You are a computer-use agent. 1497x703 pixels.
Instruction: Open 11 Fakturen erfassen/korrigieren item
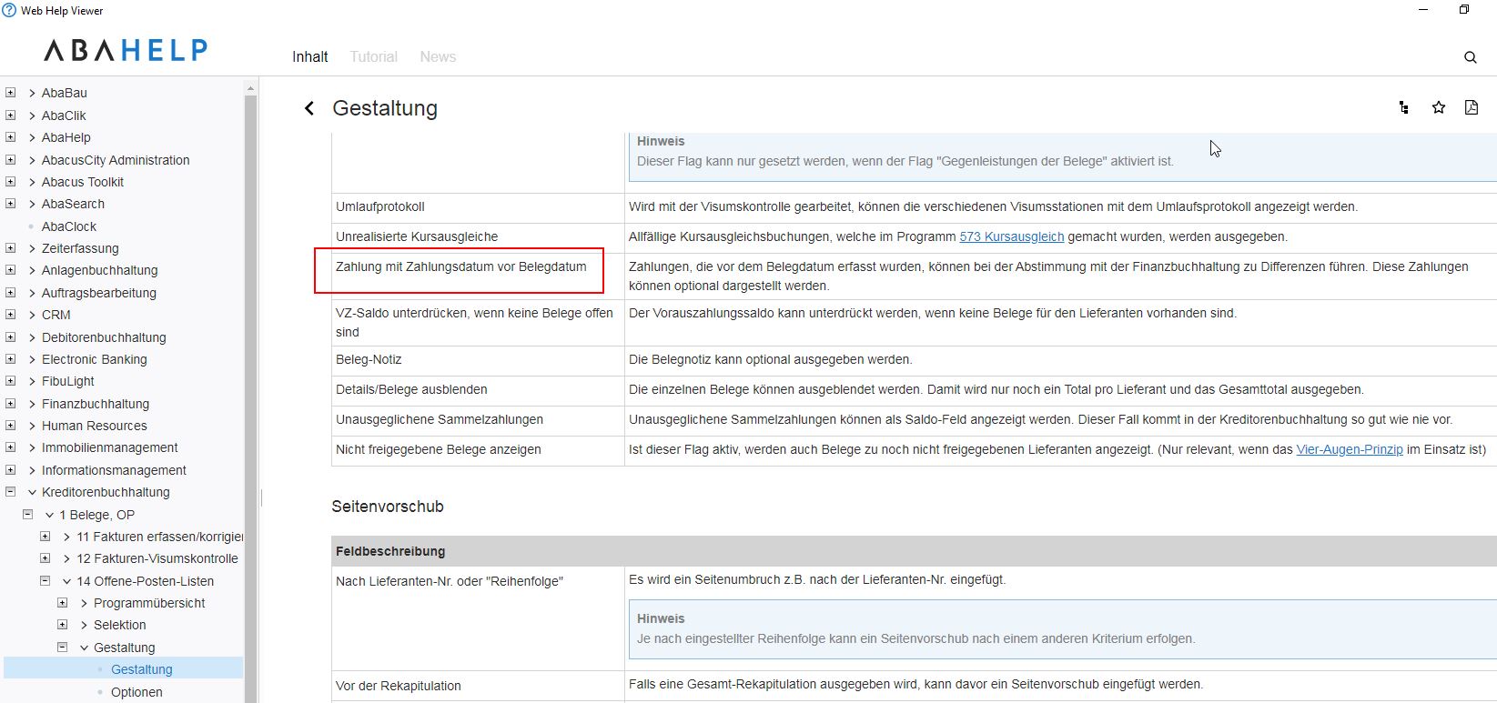click(x=159, y=537)
